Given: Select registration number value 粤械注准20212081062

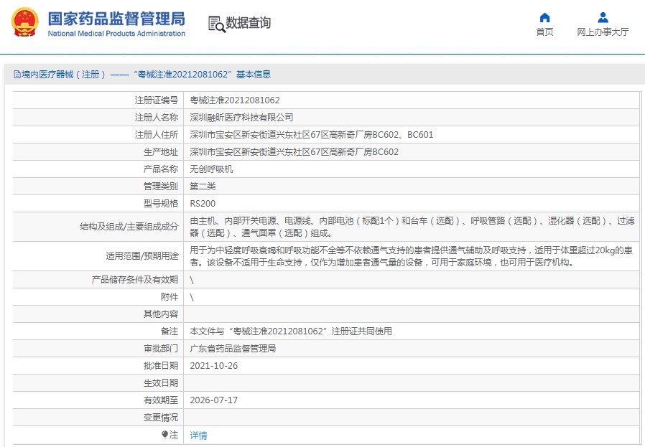Looking at the screenshot, I should [x=234, y=100].
